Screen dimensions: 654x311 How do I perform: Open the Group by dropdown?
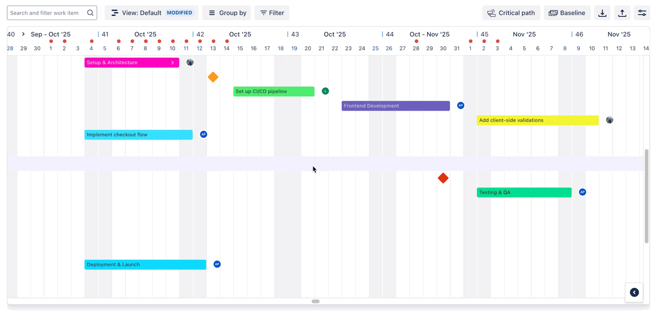coord(227,13)
